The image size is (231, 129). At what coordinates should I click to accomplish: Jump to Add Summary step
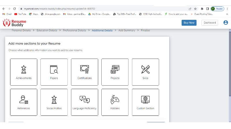127,30
